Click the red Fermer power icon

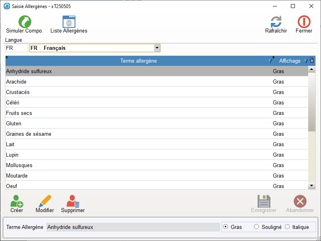(x=304, y=22)
